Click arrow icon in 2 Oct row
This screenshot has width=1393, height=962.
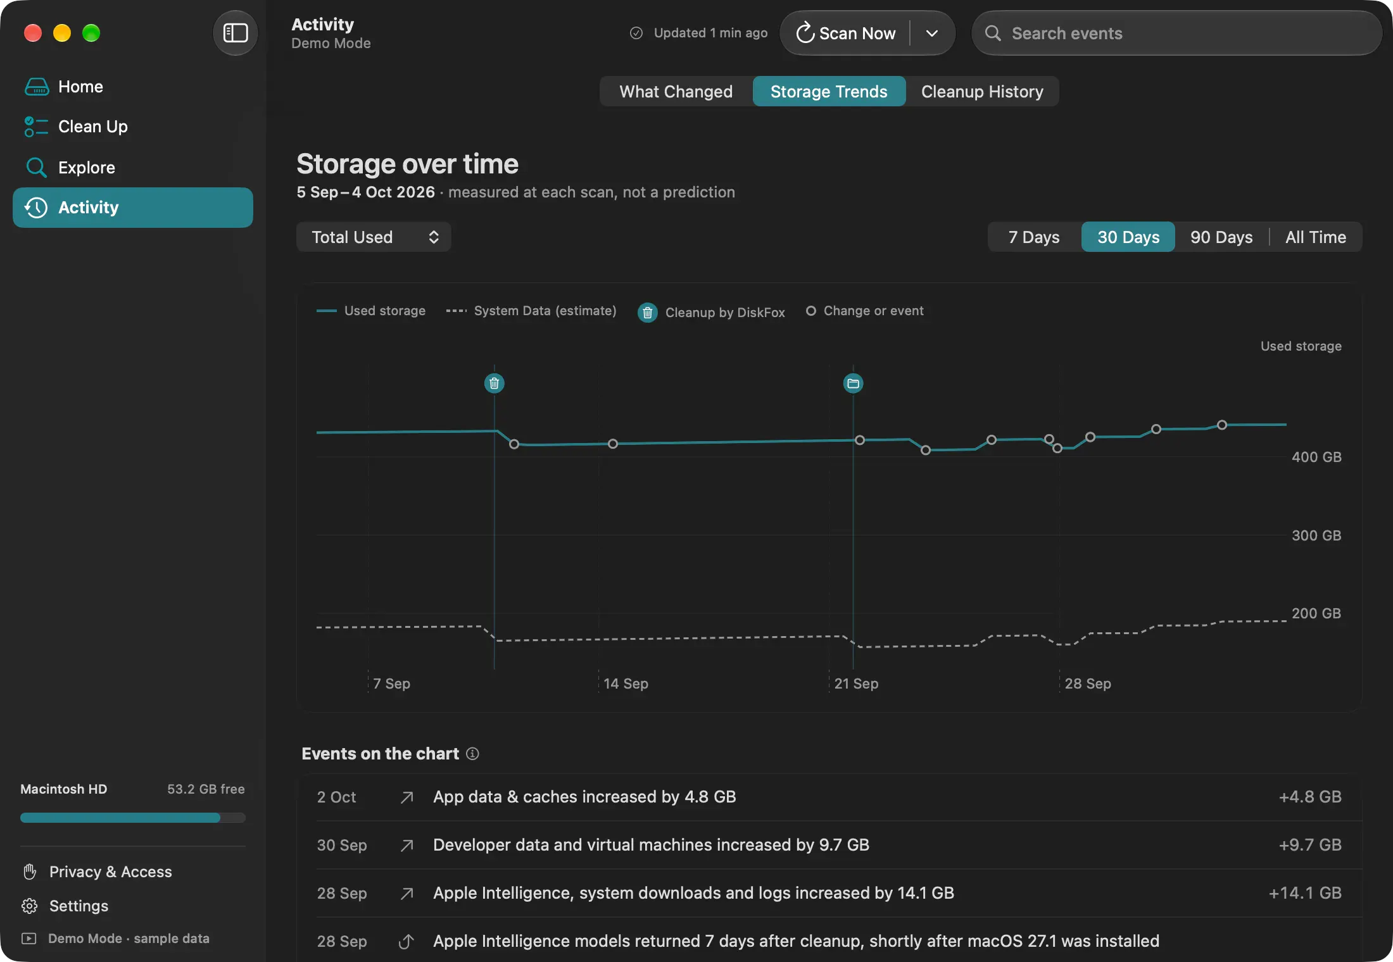coord(407,797)
